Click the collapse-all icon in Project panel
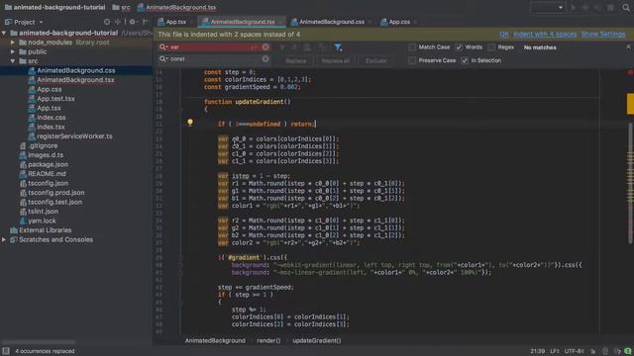The image size is (634, 356). pos(118,22)
